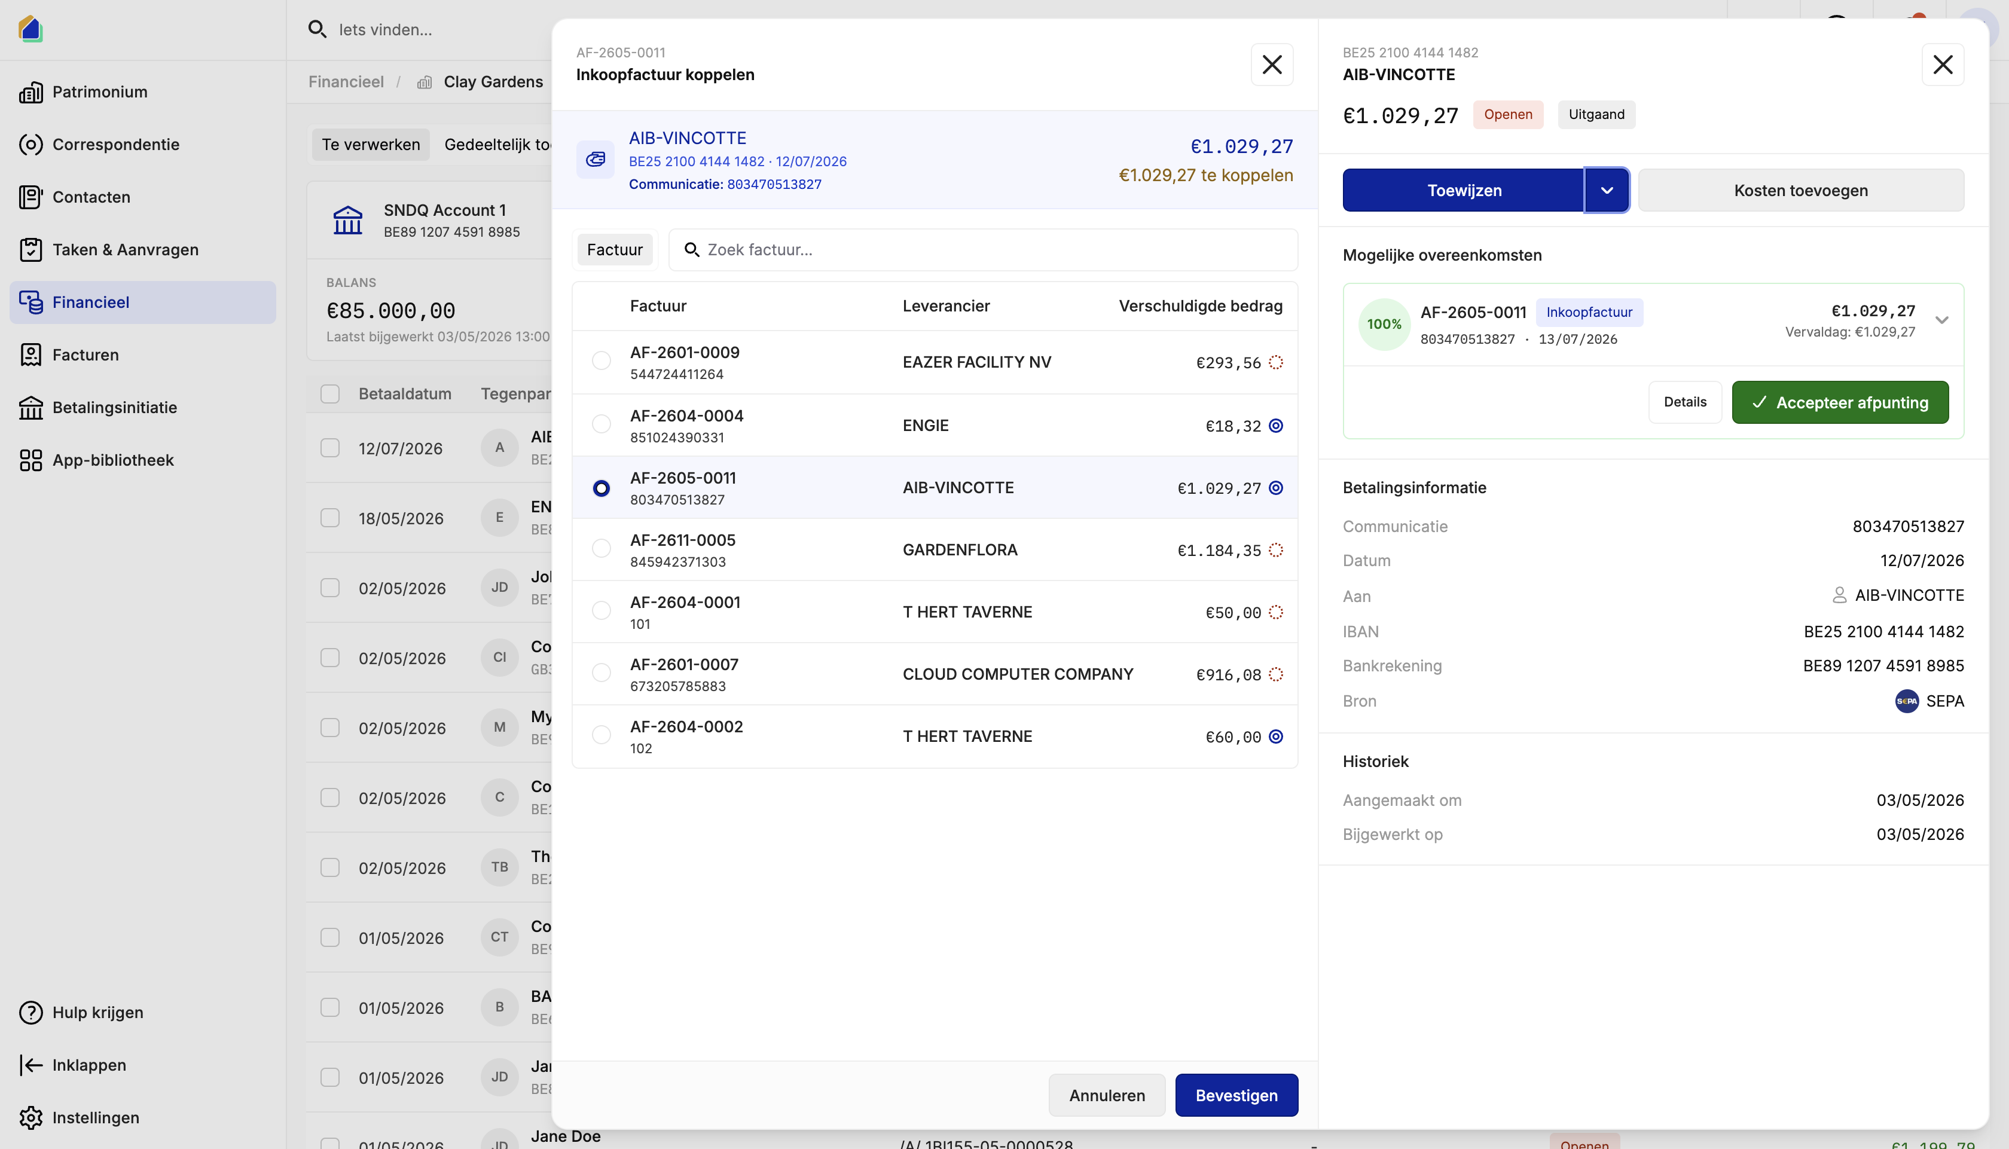The image size is (2009, 1149).
Task: Select radio for invoice AF-2604-0004
Action: pos(602,424)
